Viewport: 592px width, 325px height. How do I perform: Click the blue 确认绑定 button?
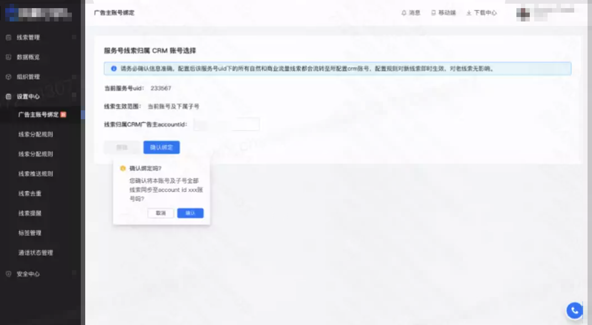point(162,147)
